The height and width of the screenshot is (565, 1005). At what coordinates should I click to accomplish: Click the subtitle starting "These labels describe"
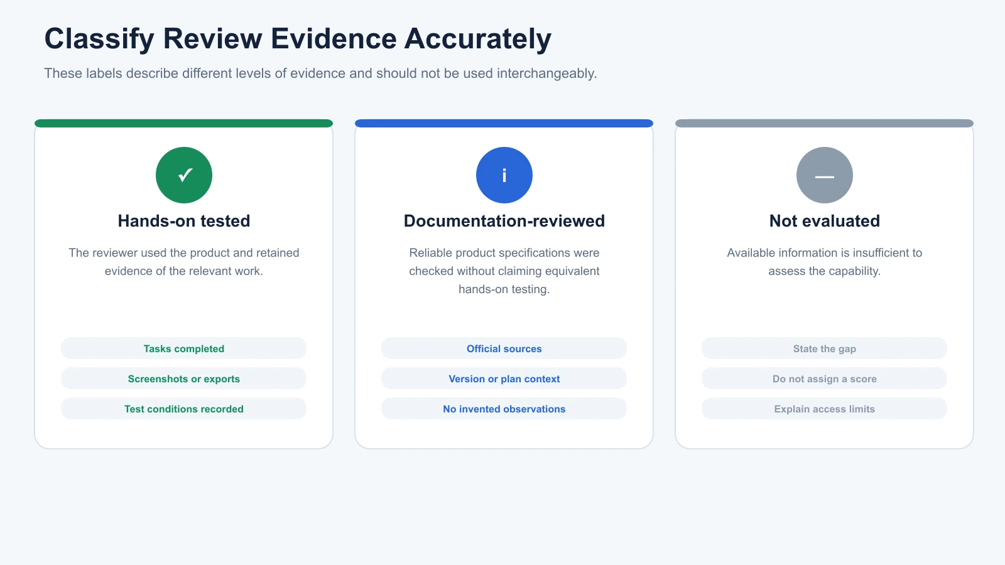(x=320, y=73)
